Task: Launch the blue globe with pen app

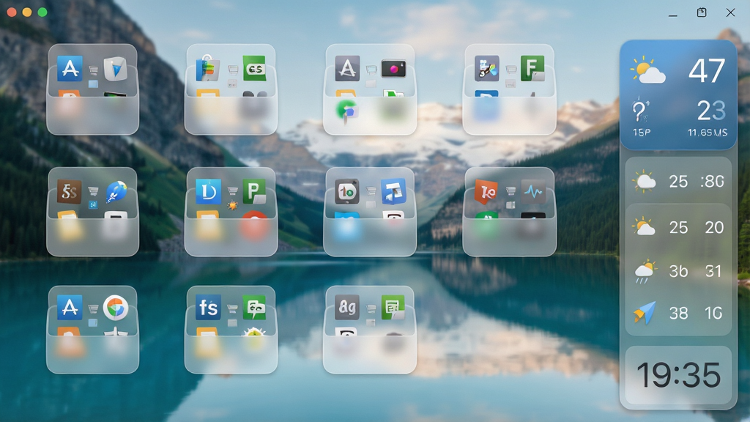Action: (x=116, y=191)
